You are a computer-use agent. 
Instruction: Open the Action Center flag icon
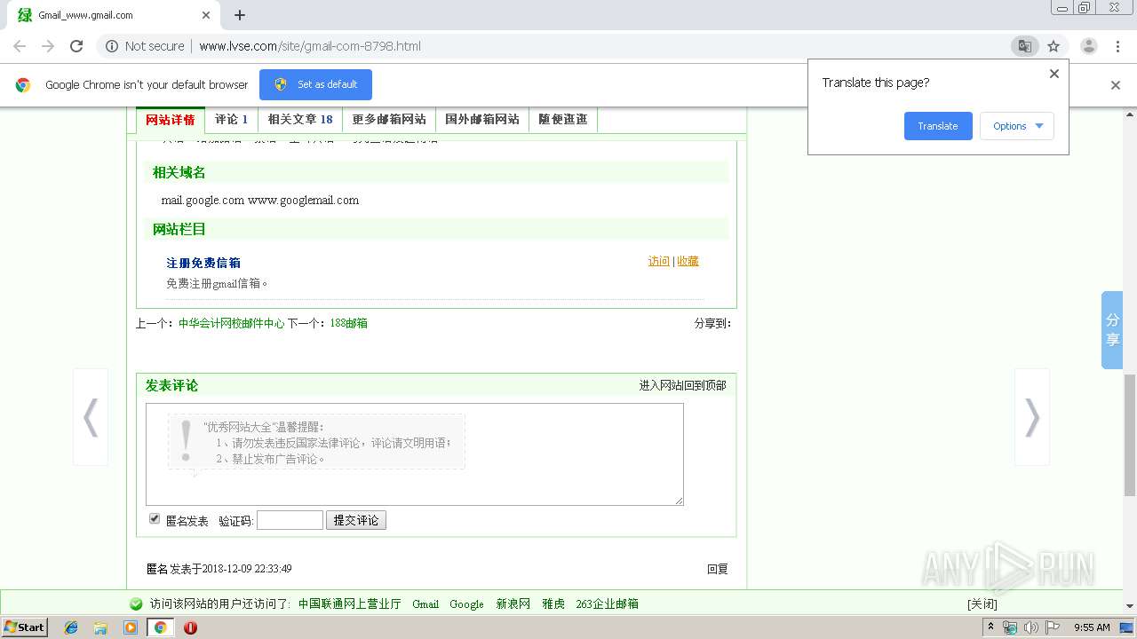click(x=1053, y=627)
